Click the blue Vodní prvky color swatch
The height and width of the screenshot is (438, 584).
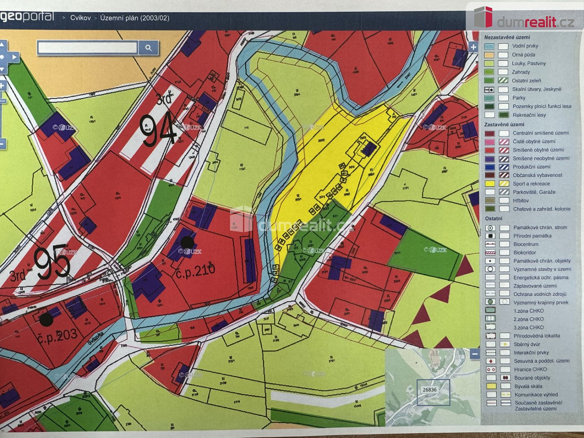489,46
